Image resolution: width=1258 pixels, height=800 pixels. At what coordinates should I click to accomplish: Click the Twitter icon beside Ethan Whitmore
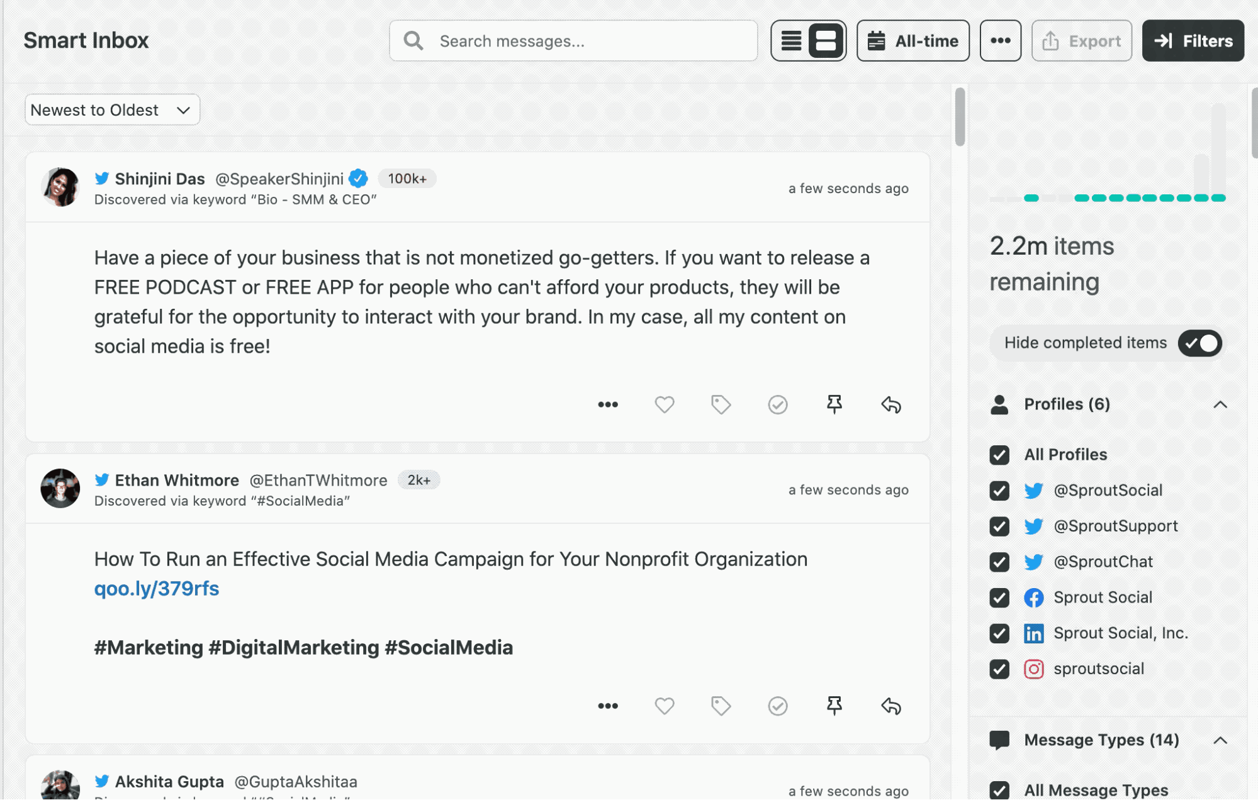pyautogui.click(x=102, y=480)
